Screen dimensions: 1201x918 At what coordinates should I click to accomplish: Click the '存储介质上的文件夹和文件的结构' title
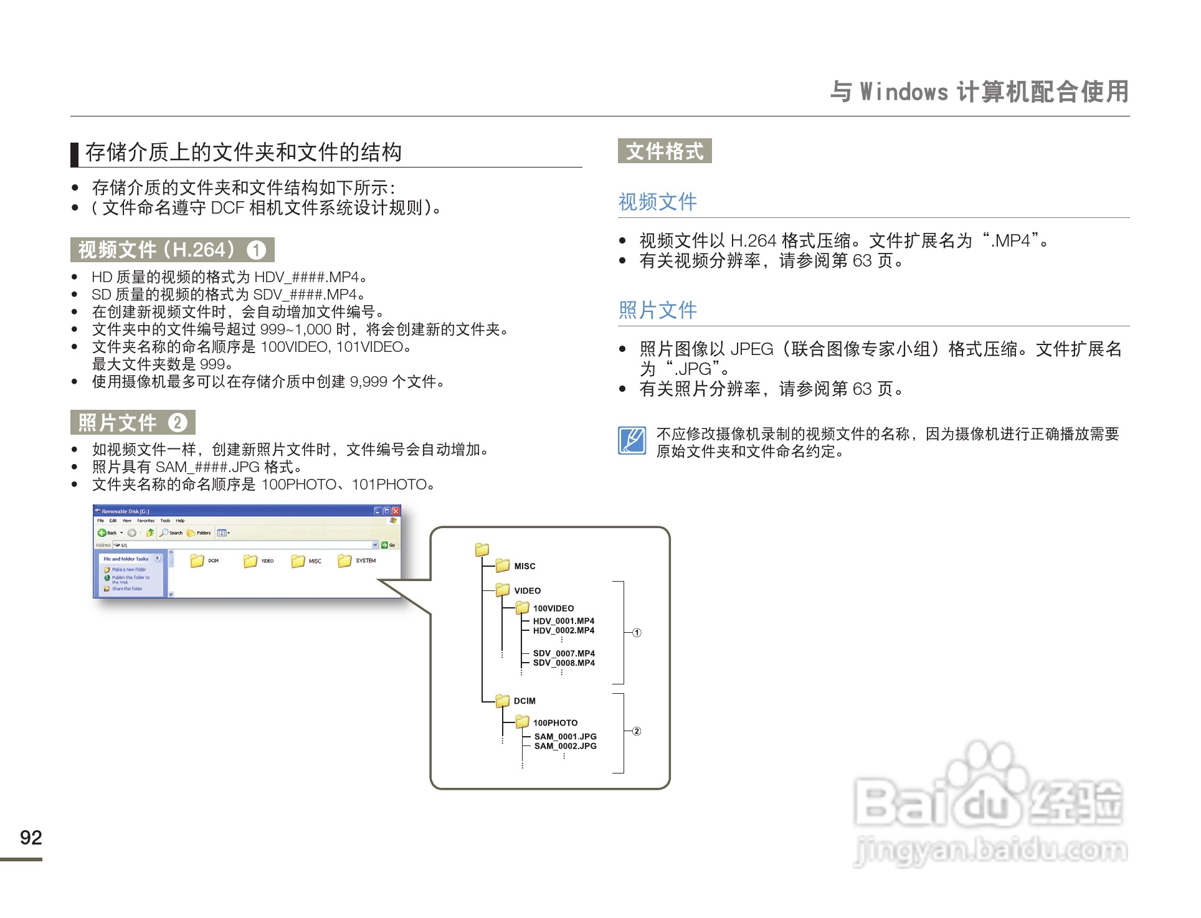tap(244, 152)
